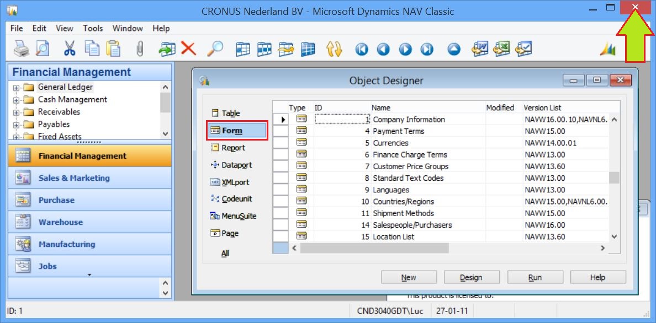Click the Next record arrow icon
The width and height of the screenshot is (656, 323).
405,49
